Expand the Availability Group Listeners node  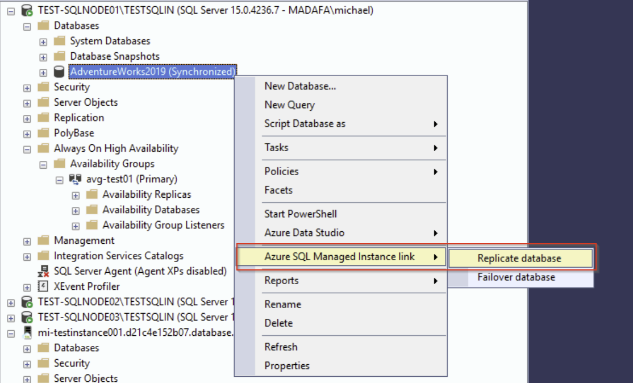pos(76,226)
